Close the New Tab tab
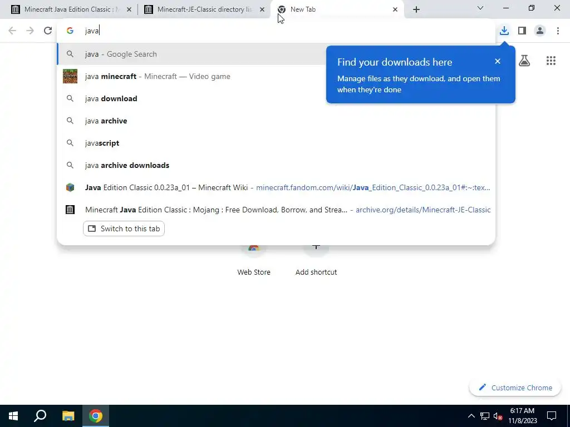570x427 pixels. click(395, 9)
